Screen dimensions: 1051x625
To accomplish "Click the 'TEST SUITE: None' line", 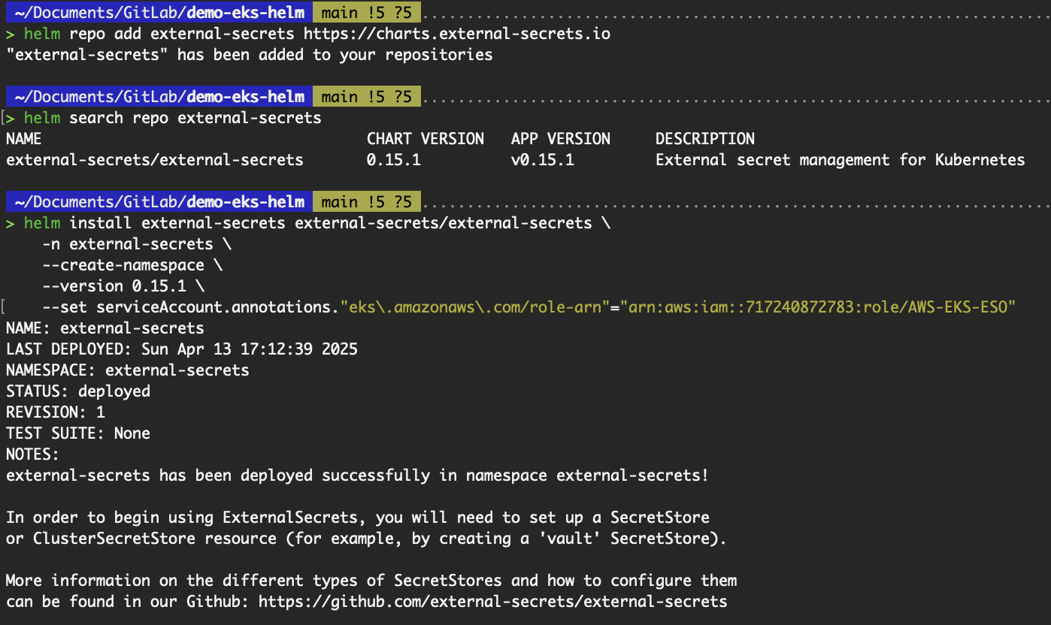I will tap(78, 433).
